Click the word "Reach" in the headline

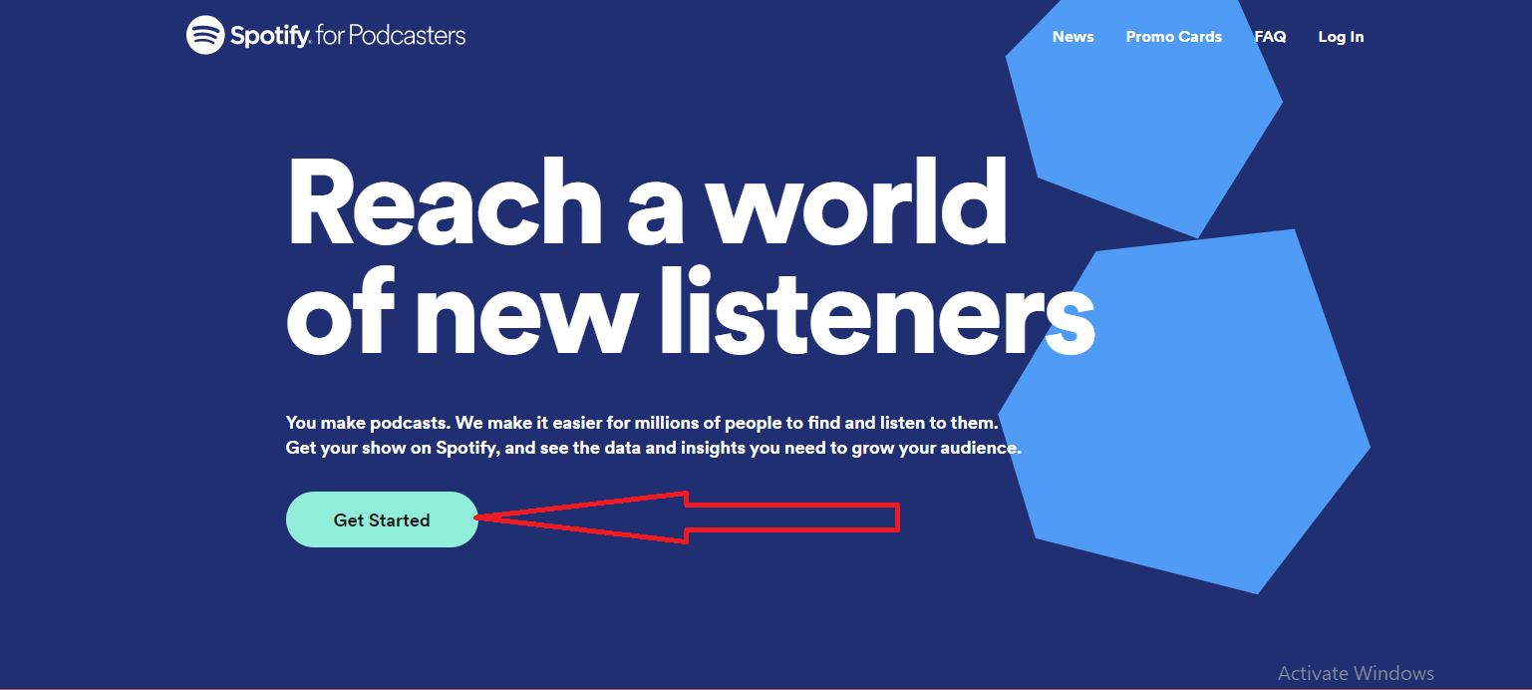click(x=444, y=203)
